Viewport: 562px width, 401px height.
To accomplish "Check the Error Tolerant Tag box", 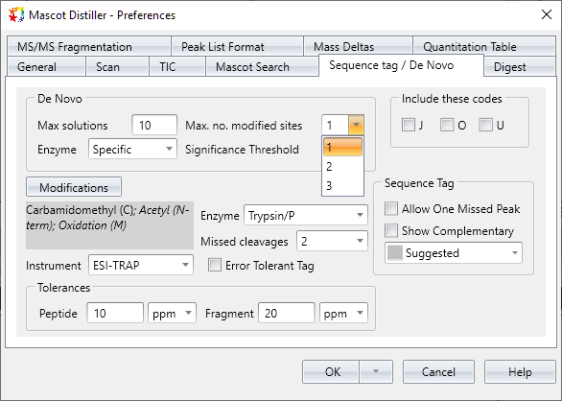I will [x=215, y=266].
